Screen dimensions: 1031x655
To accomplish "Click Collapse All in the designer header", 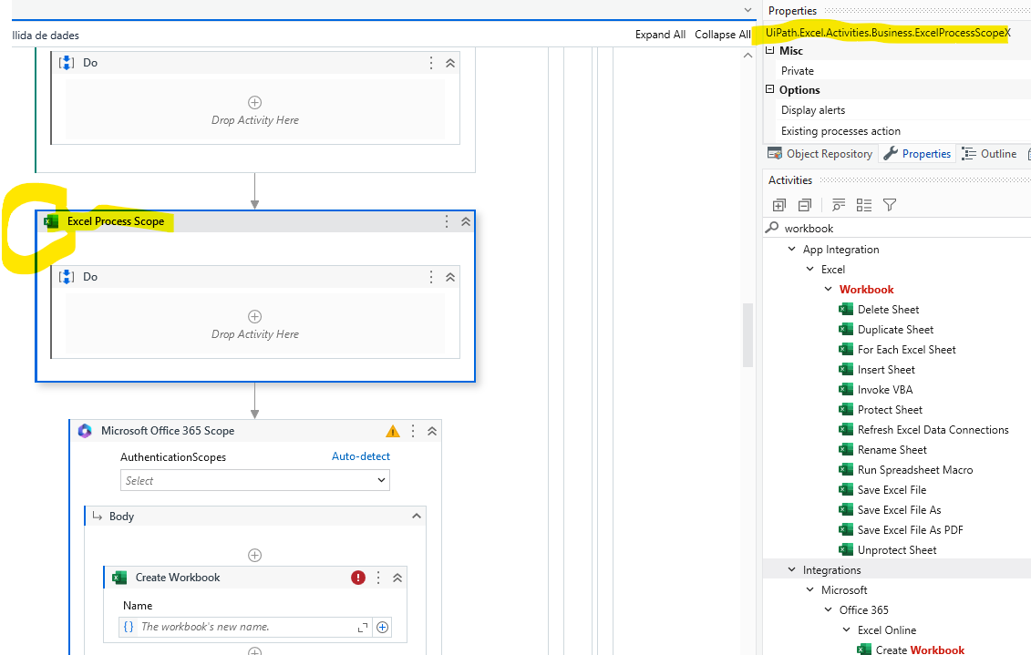I will pyautogui.click(x=722, y=35).
